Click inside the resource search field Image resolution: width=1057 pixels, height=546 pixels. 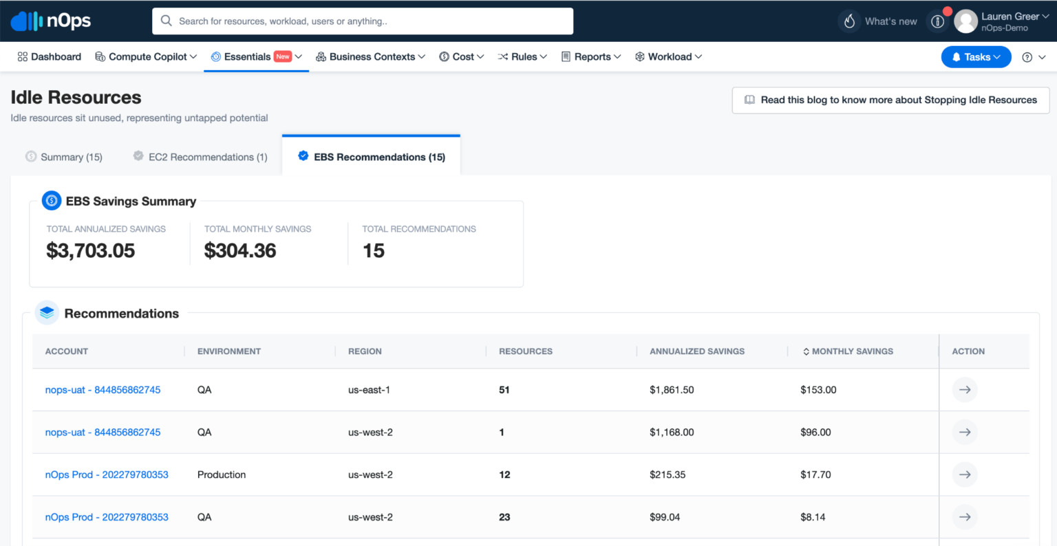(x=363, y=21)
